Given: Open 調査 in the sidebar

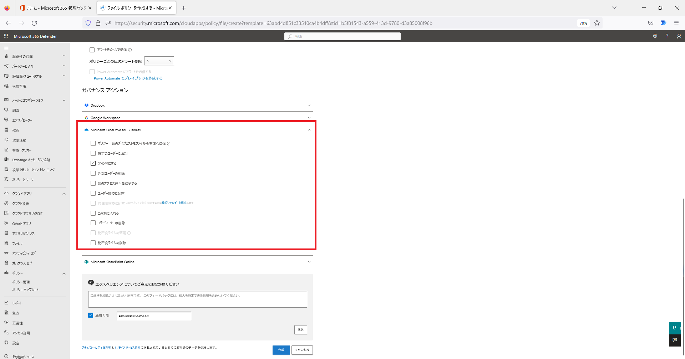Looking at the screenshot, I should (x=16, y=110).
